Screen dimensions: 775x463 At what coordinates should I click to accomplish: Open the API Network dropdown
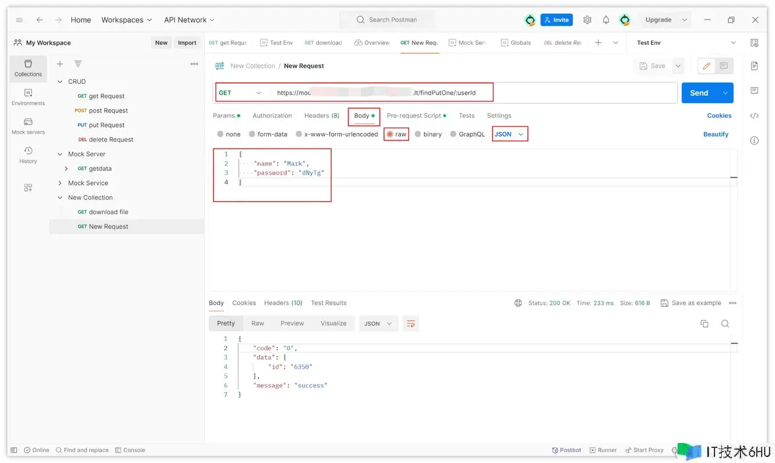(x=190, y=20)
